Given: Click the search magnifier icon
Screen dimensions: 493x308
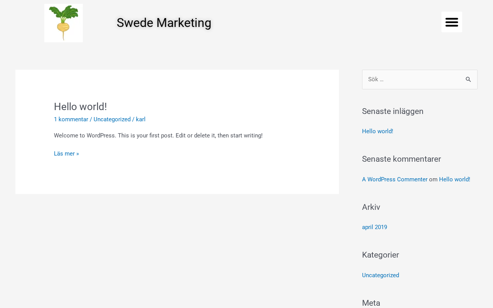Looking at the screenshot, I should click(468, 79).
